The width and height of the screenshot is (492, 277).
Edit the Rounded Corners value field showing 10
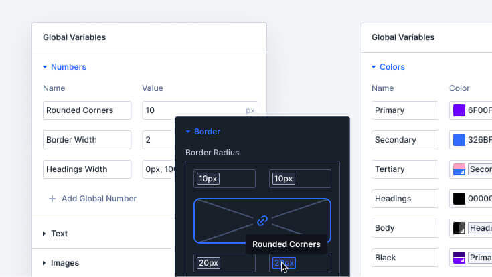point(200,110)
